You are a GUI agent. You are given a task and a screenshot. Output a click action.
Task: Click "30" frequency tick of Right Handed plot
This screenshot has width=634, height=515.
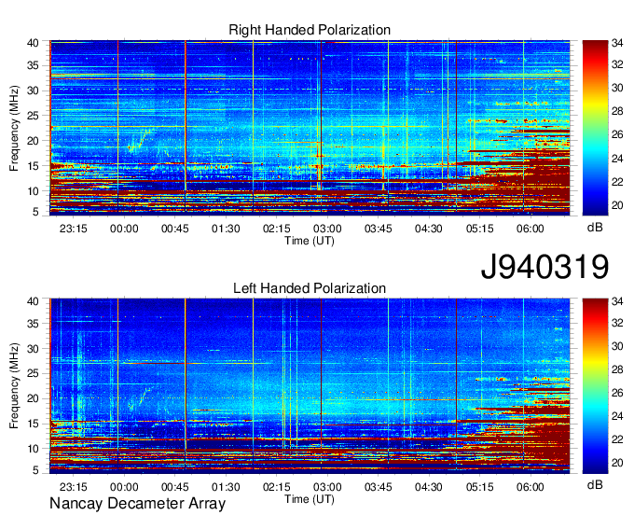coord(33,90)
